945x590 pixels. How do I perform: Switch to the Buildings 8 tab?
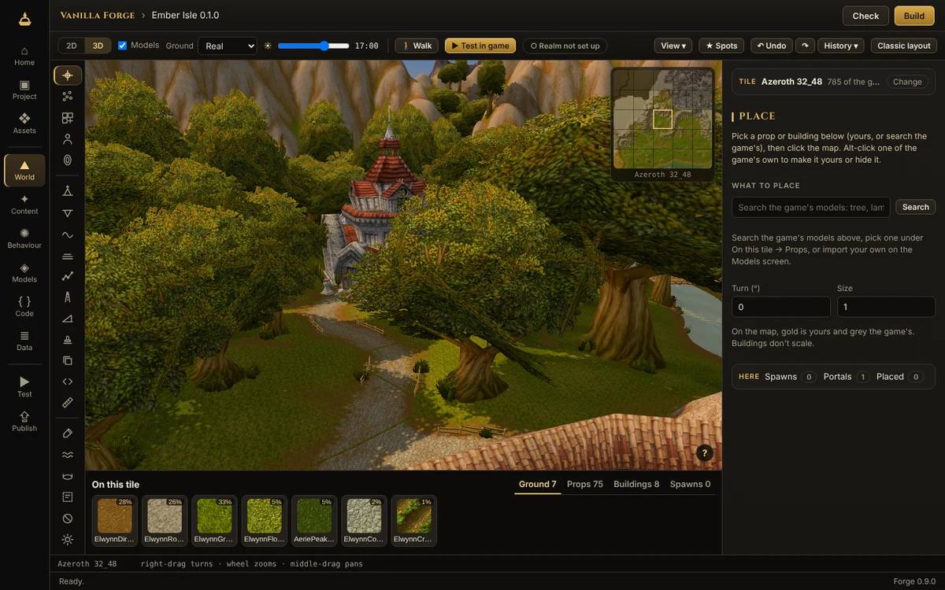636,485
